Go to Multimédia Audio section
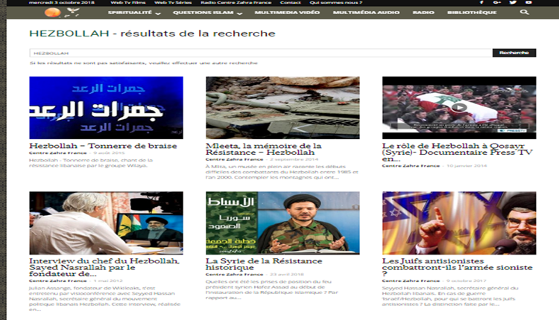 coord(366,13)
